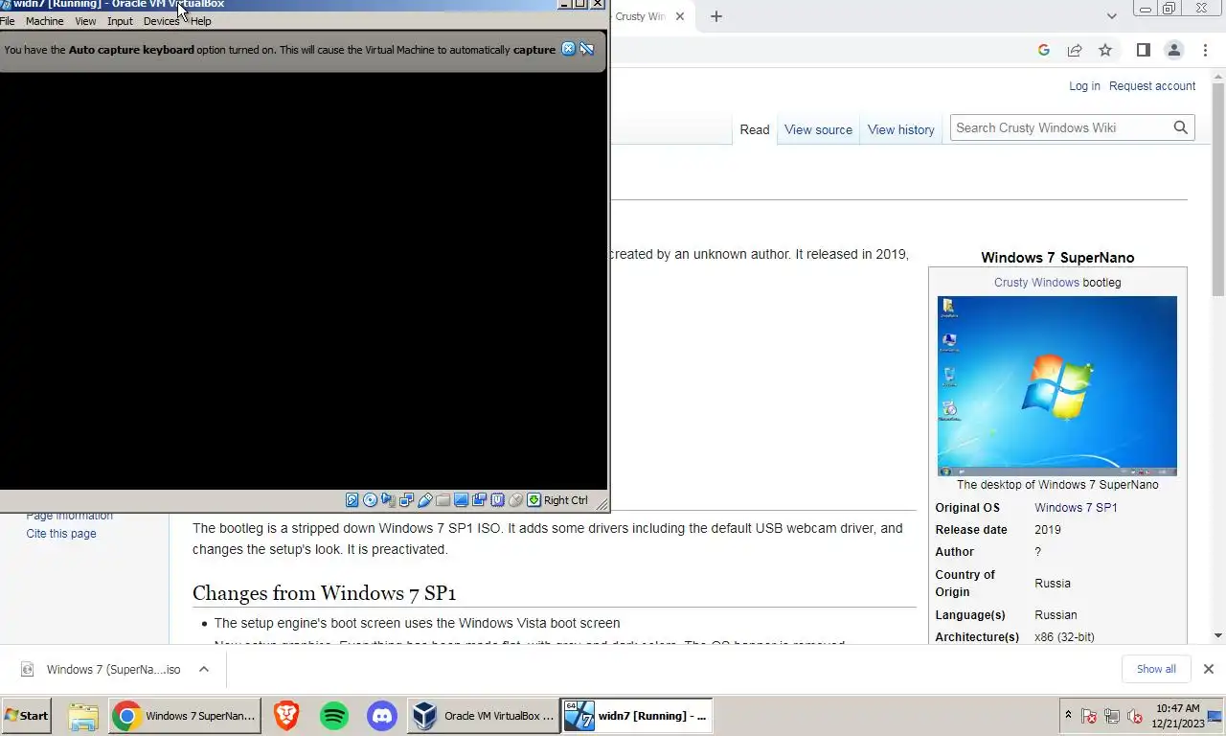Click the don't-show-again icon on the VirtualBox notification

(587, 49)
